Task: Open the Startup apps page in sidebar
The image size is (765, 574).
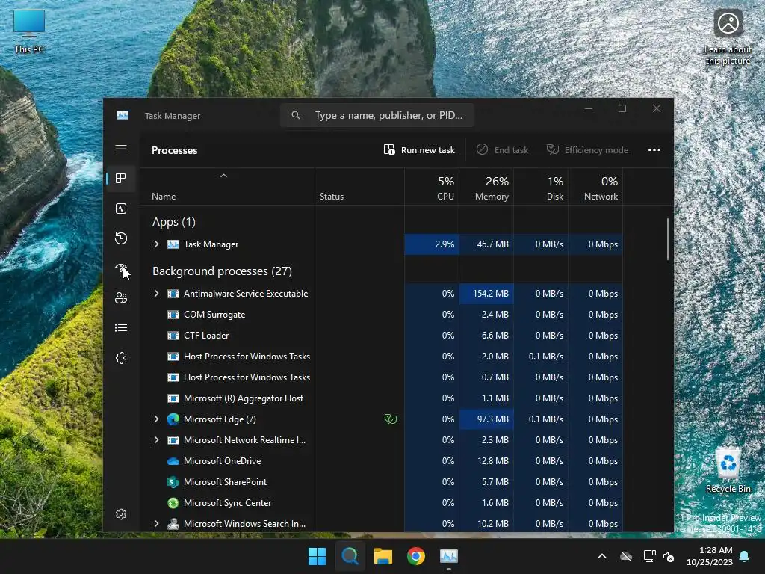Action: click(121, 268)
